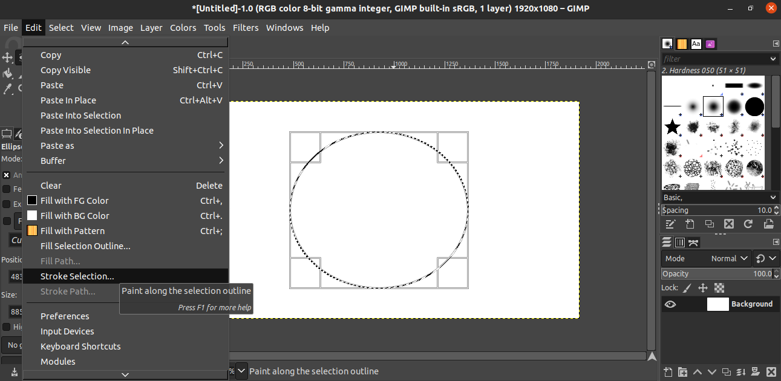Select the solid black round brush thumbnail
The image size is (781, 381).
[754, 107]
